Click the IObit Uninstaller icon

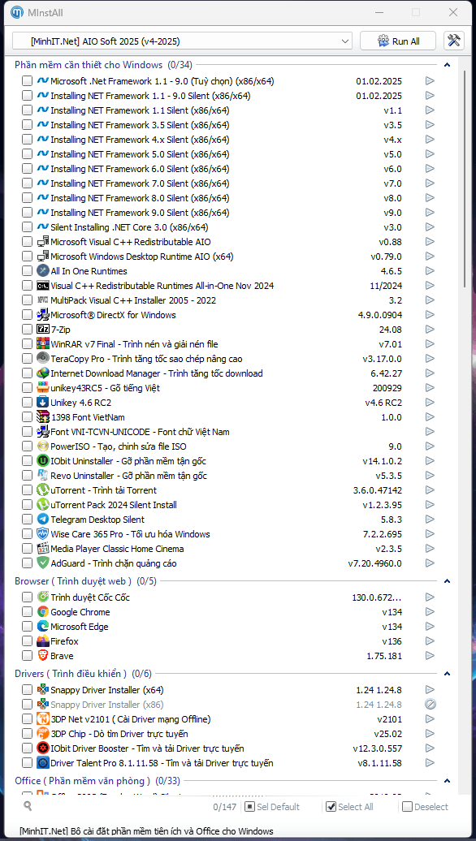(x=43, y=461)
